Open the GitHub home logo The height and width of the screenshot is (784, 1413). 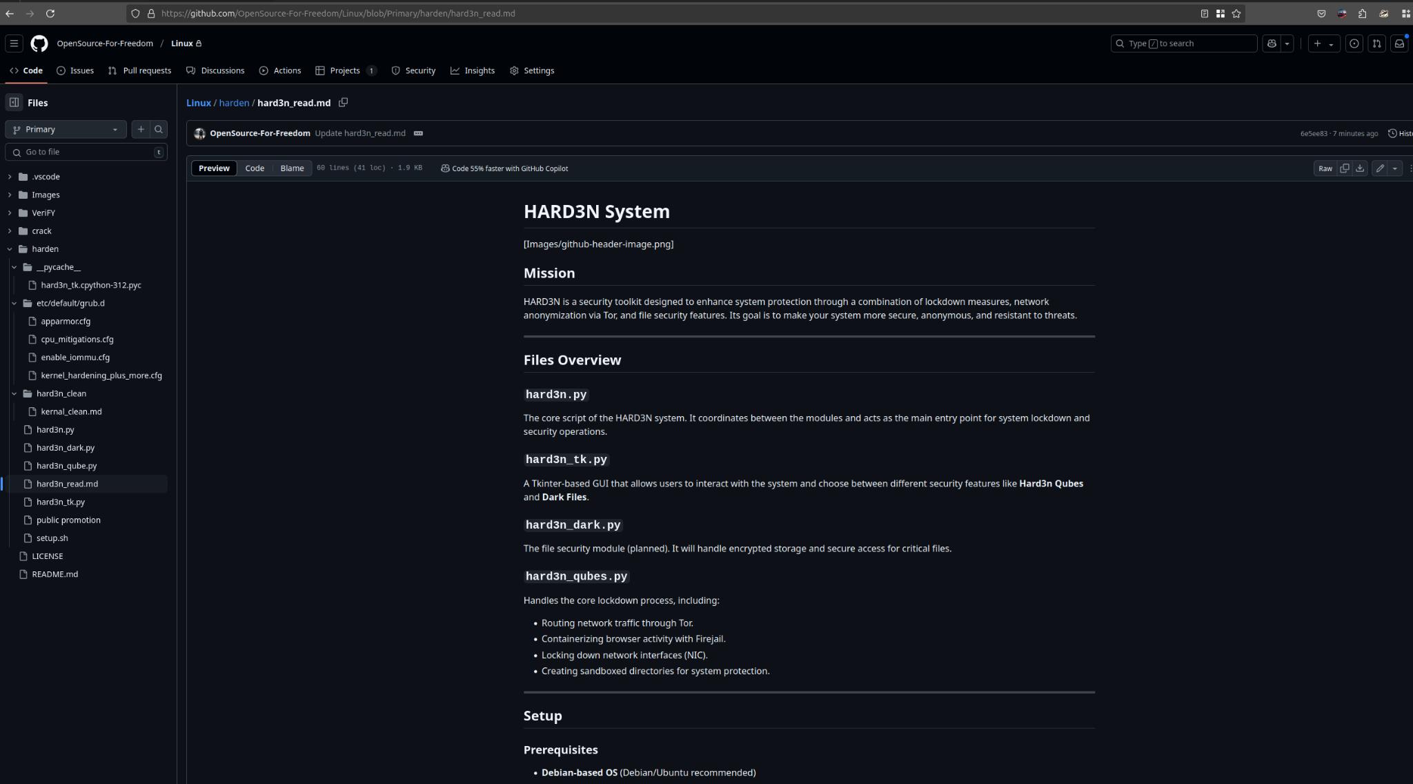click(x=39, y=43)
